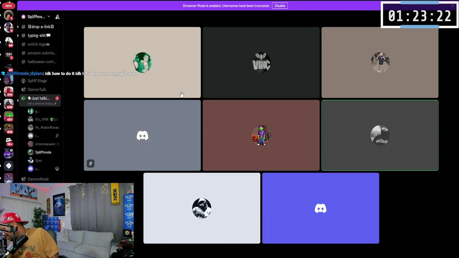Click the invite people icon next to server name
459x258 pixels.
point(57,17)
